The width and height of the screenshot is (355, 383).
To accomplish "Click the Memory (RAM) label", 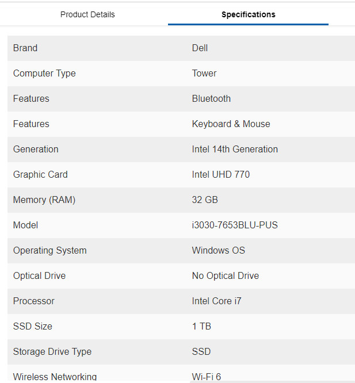I will (x=44, y=200).
